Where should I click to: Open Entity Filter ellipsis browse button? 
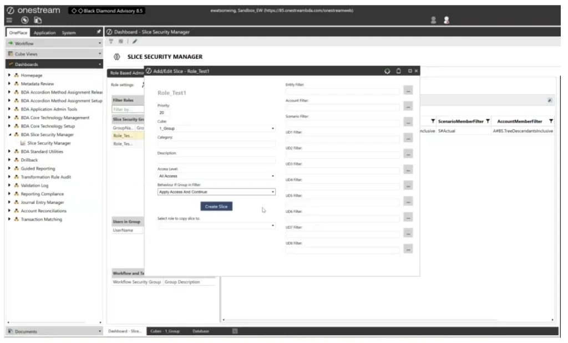pyautogui.click(x=408, y=90)
